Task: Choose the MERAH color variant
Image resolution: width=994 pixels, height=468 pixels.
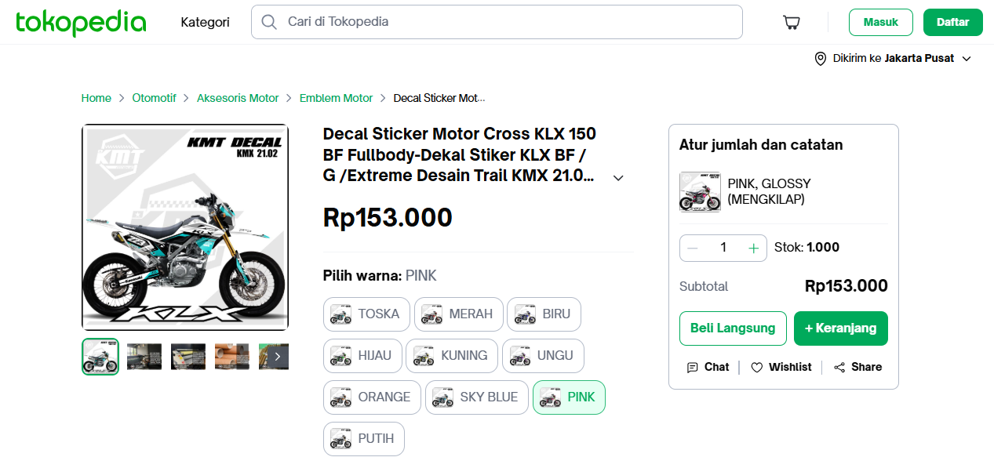Action: [x=458, y=314]
